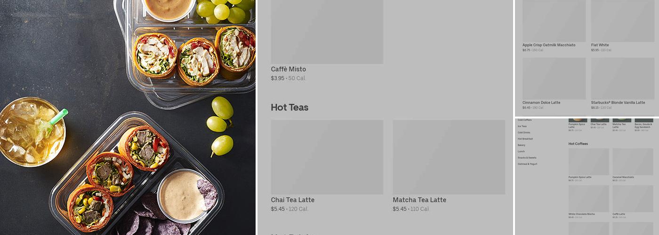659x235 pixels.
Task: Select the Ice Teas sidebar category
Action: tap(522, 126)
